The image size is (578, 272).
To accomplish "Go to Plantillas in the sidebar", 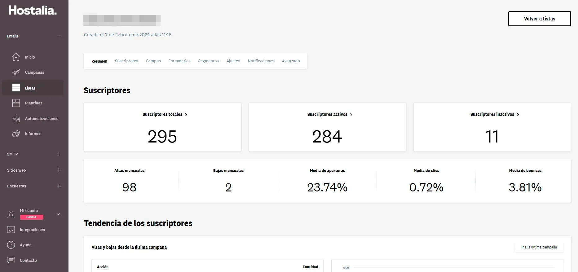I will 33,103.
